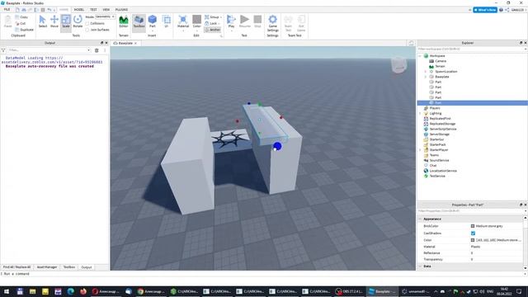Click the command bar input

click(262, 274)
